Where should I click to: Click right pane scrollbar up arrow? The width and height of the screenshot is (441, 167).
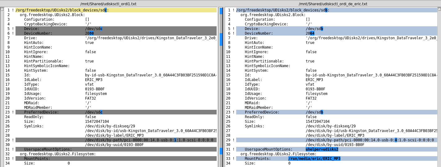[439, 9]
